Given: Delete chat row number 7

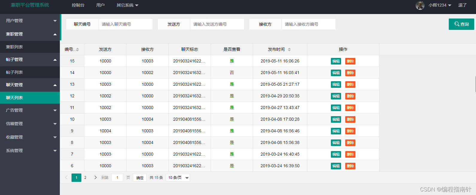Looking at the screenshot, I should (x=350, y=154).
